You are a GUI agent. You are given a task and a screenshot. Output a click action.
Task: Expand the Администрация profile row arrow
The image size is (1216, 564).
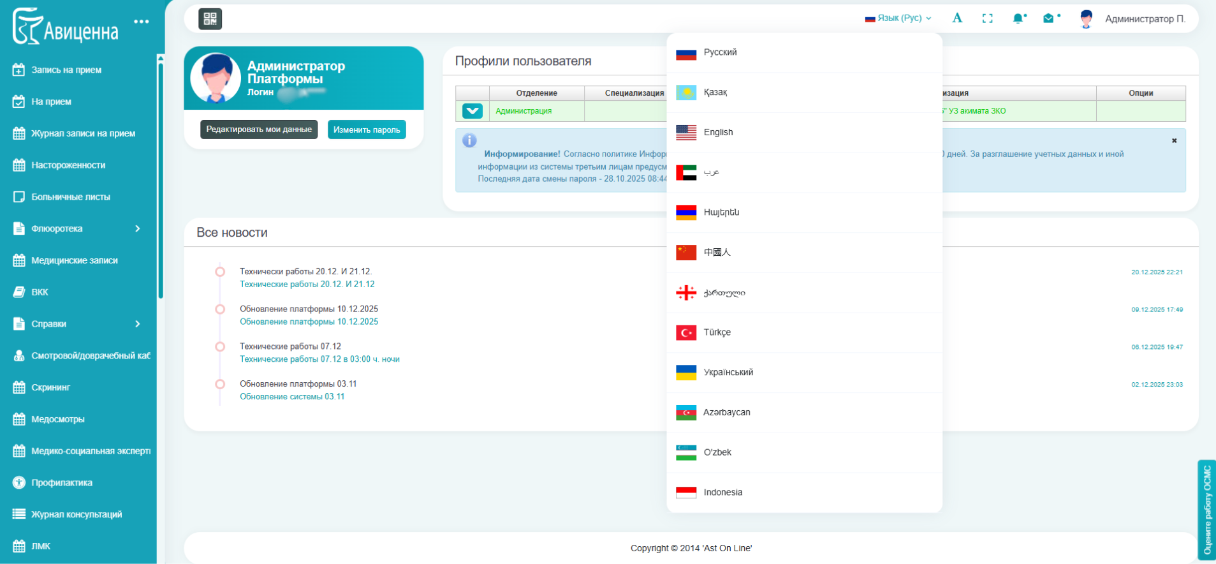click(x=472, y=111)
